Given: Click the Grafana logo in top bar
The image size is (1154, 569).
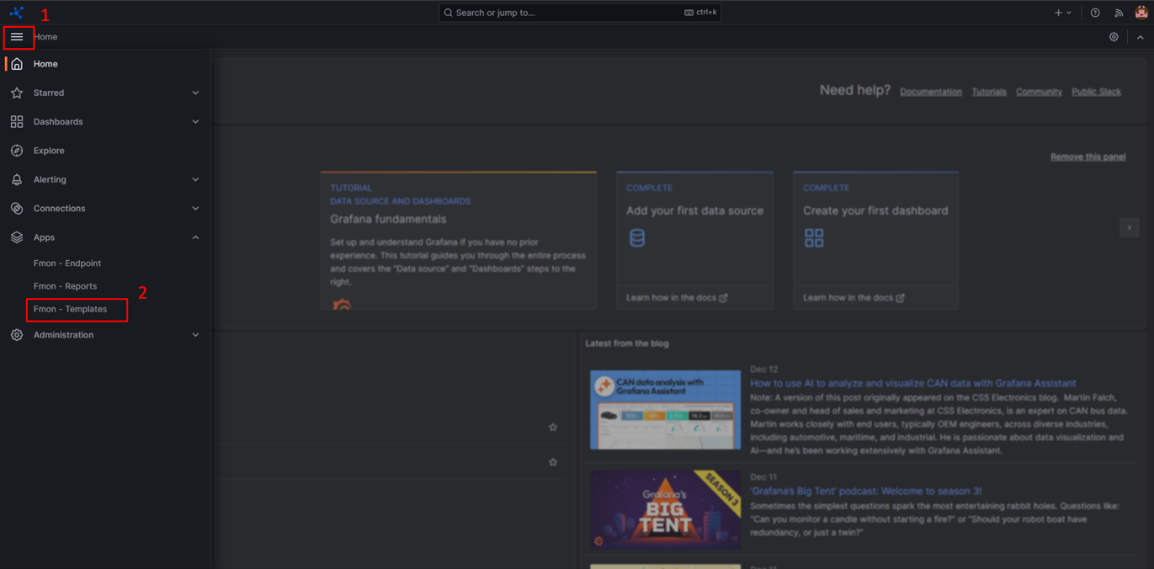Looking at the screenshot, I should [x=17, y=13].
